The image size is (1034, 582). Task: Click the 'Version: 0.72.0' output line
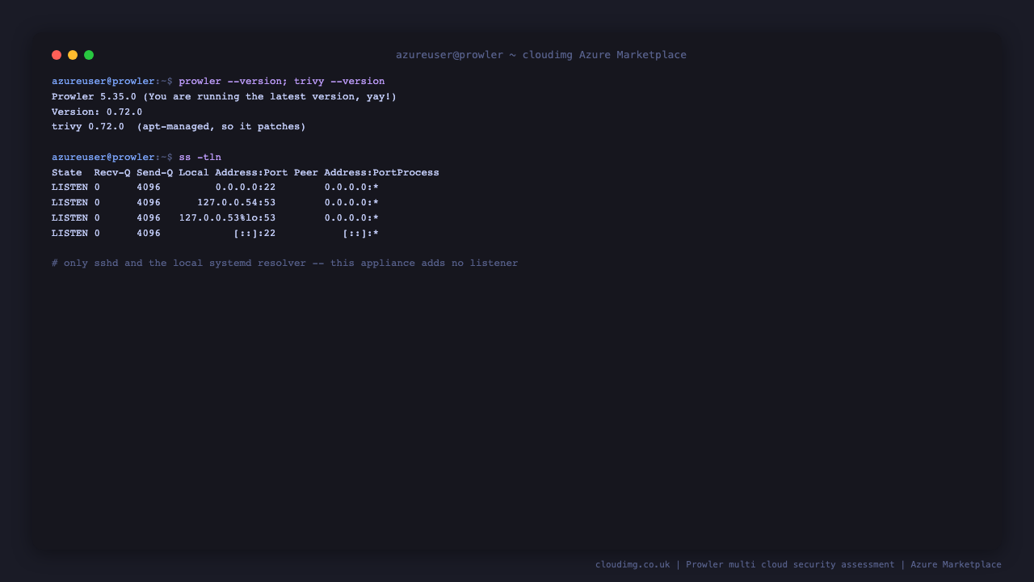coord(97,112)
